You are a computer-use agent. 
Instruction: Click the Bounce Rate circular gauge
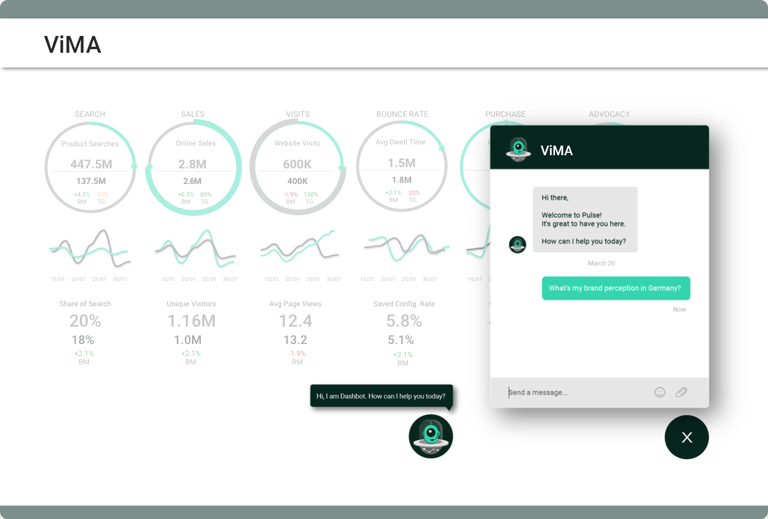[x=401, y=167]
